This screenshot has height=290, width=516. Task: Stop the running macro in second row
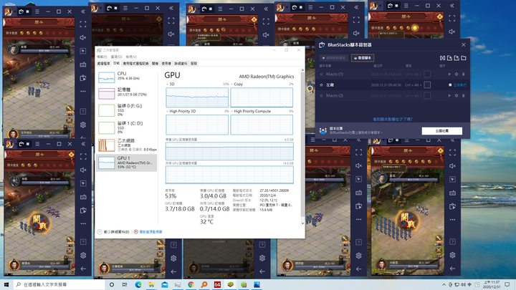(450, 84)
